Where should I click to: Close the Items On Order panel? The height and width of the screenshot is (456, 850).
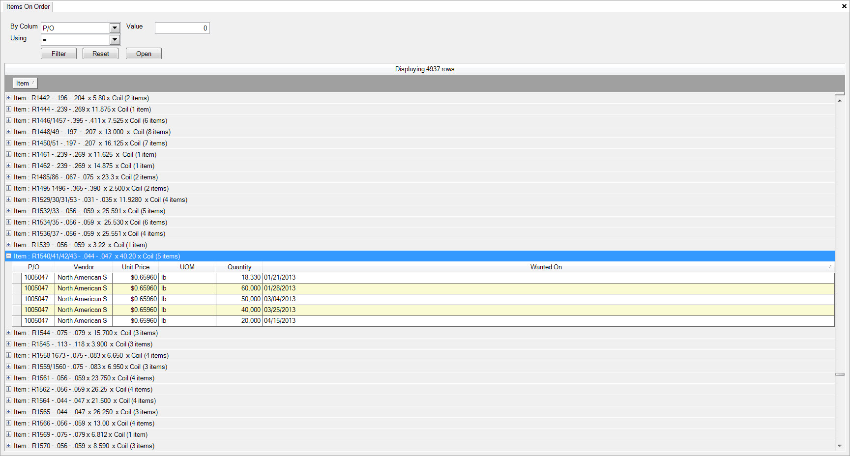(x=844, y=6)
